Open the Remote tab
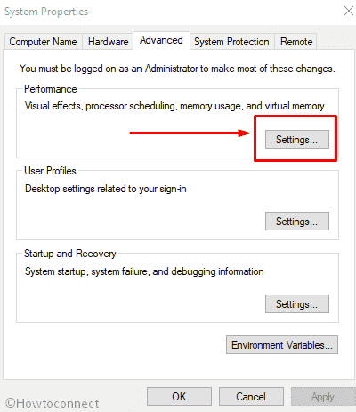This screenshot has height=412, width=356. click(296, 42)
